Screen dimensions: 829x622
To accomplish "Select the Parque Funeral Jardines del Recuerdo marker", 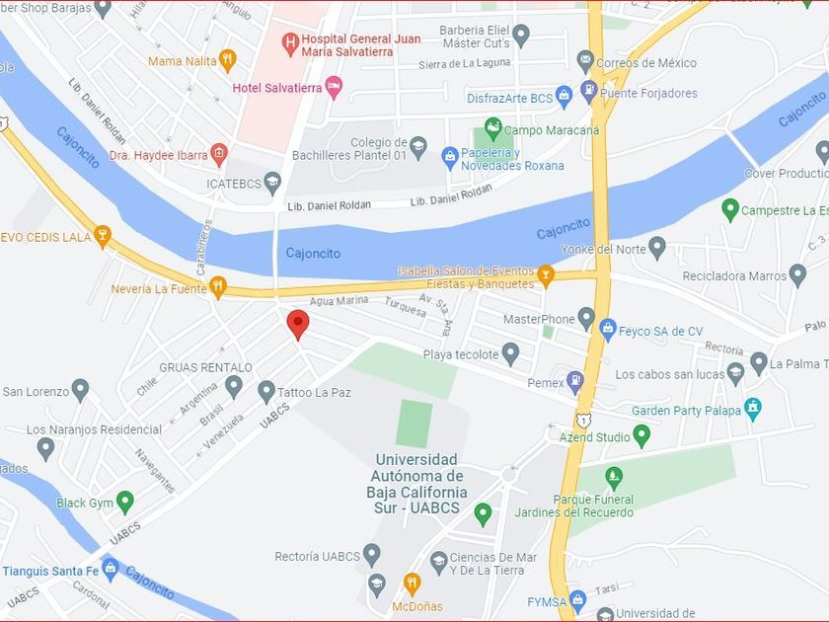I will (613, 479).
